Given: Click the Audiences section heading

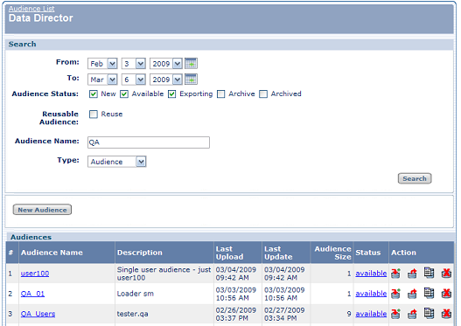Looking at the screenshot, I should 31,237.
